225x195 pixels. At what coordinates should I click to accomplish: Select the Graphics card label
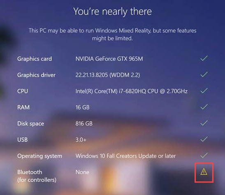[35, 59]
